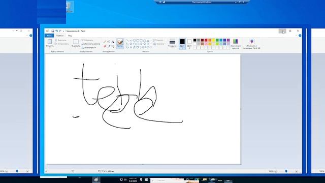325x183 pixels.
Task: Select the equilateral triangle shape in first row
Action: point(148,41)
